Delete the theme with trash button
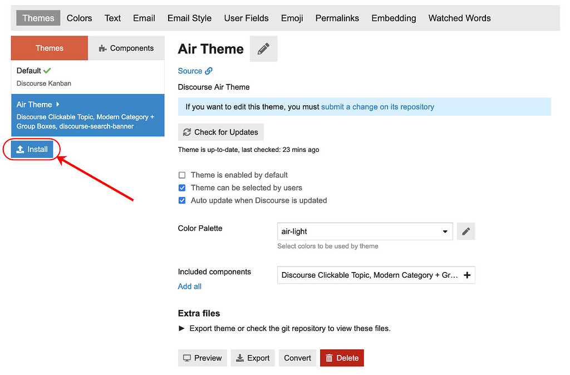This screenshot has height=375, width=570. coord(342,358)
